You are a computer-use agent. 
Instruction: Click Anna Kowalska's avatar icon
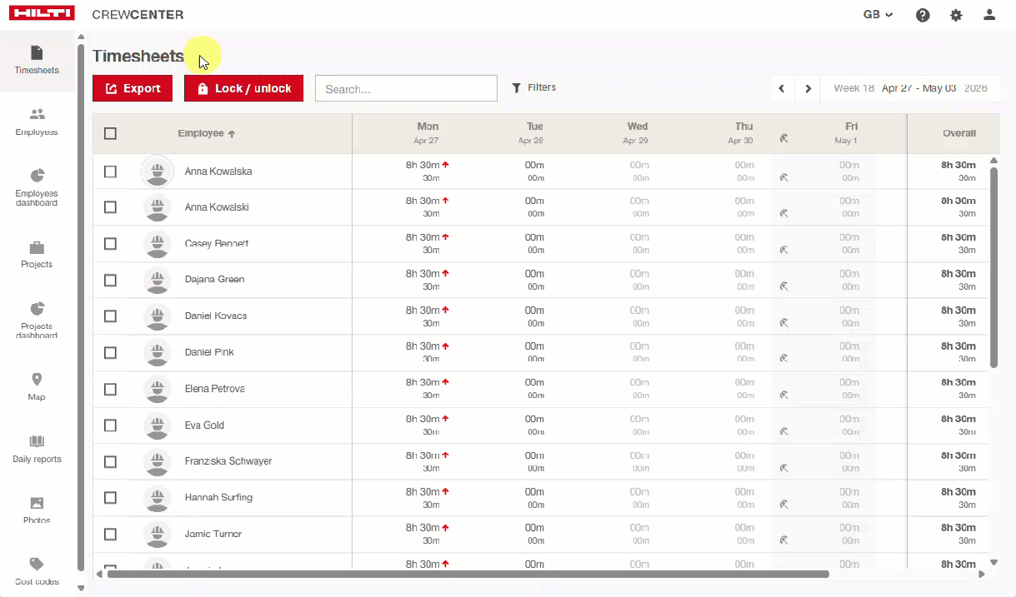pos(158,172)
